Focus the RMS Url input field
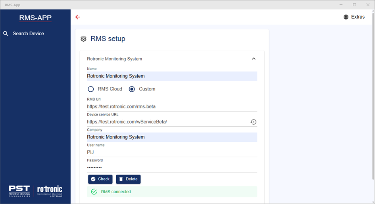The image size is (375, 204). tap(172, 107)
